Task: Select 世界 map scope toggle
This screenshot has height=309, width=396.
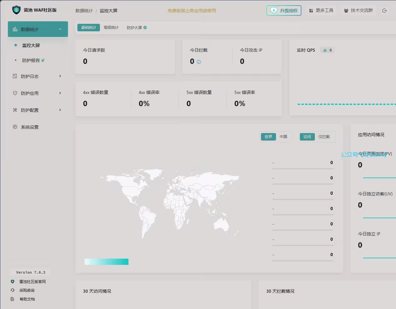Action: pos(268,137)
